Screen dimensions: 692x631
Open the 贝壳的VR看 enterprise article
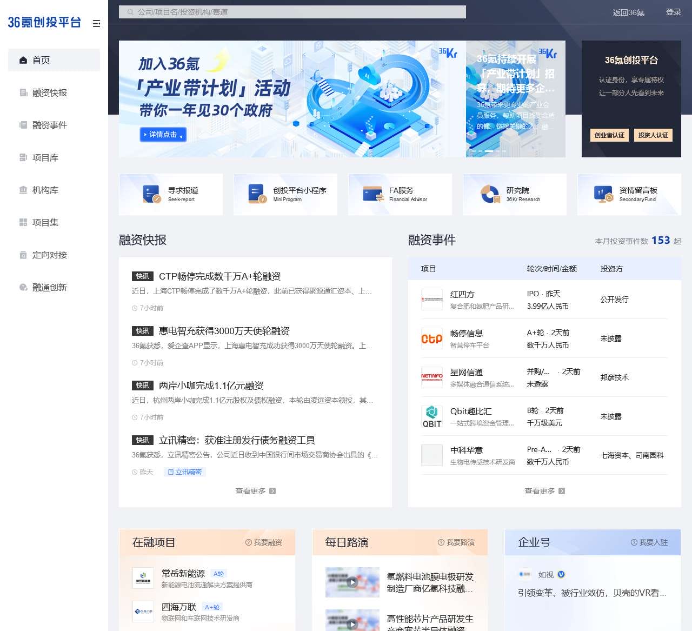pos(592,593)
